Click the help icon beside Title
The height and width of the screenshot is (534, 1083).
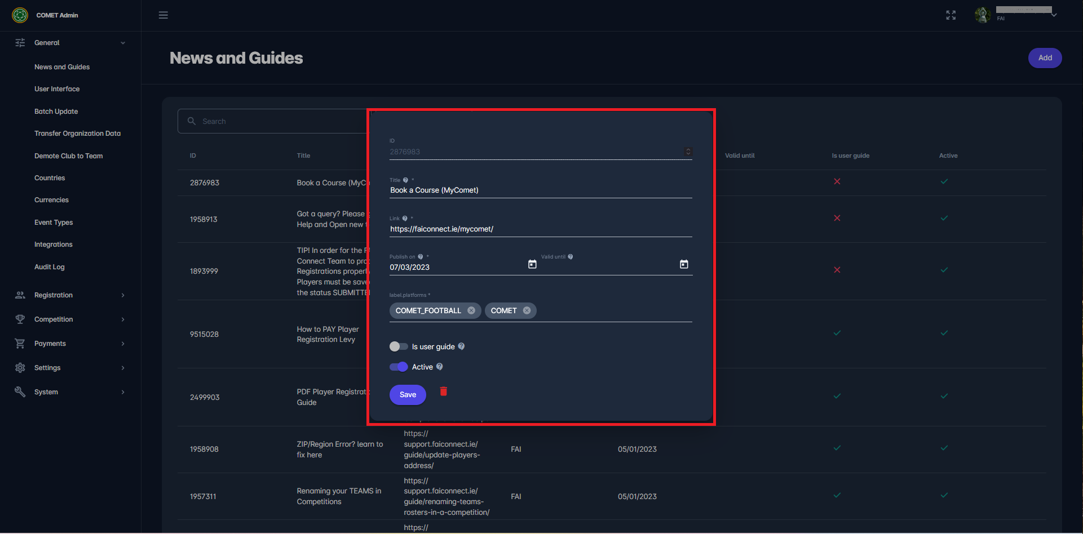click(405, 180)
